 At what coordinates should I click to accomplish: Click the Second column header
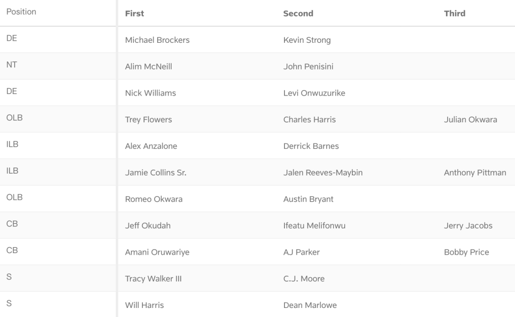click(298, 14)
